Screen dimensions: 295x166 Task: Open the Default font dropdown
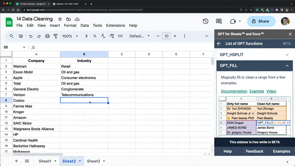click(140, 36)
